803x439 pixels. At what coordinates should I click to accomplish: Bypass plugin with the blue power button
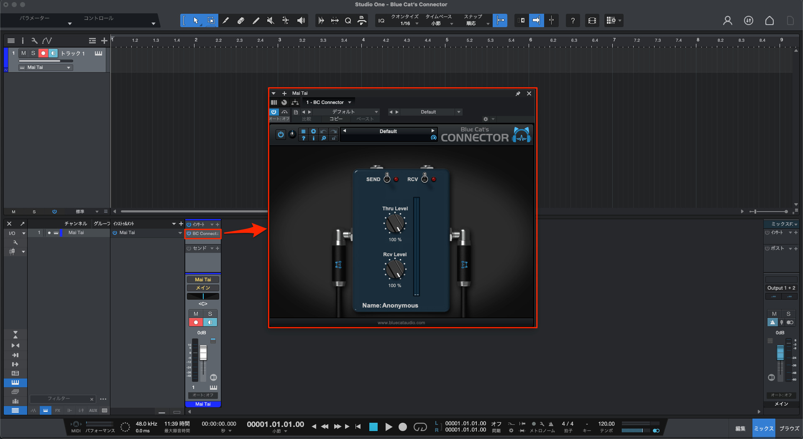pos(274,112)
